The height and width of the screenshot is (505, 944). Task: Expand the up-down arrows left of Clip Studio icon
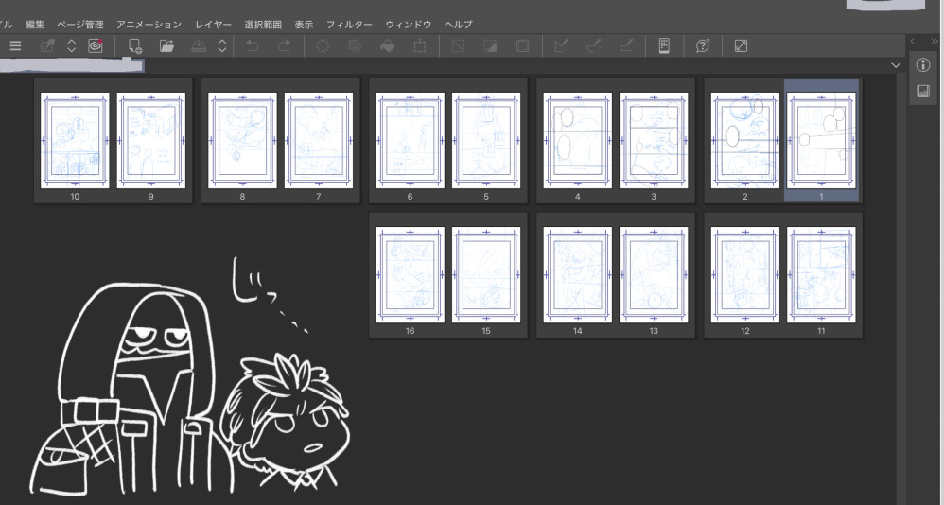71,45
